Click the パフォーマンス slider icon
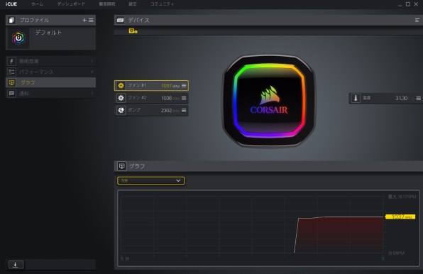The width and height of the screenshot is (423, 274). 11,72
